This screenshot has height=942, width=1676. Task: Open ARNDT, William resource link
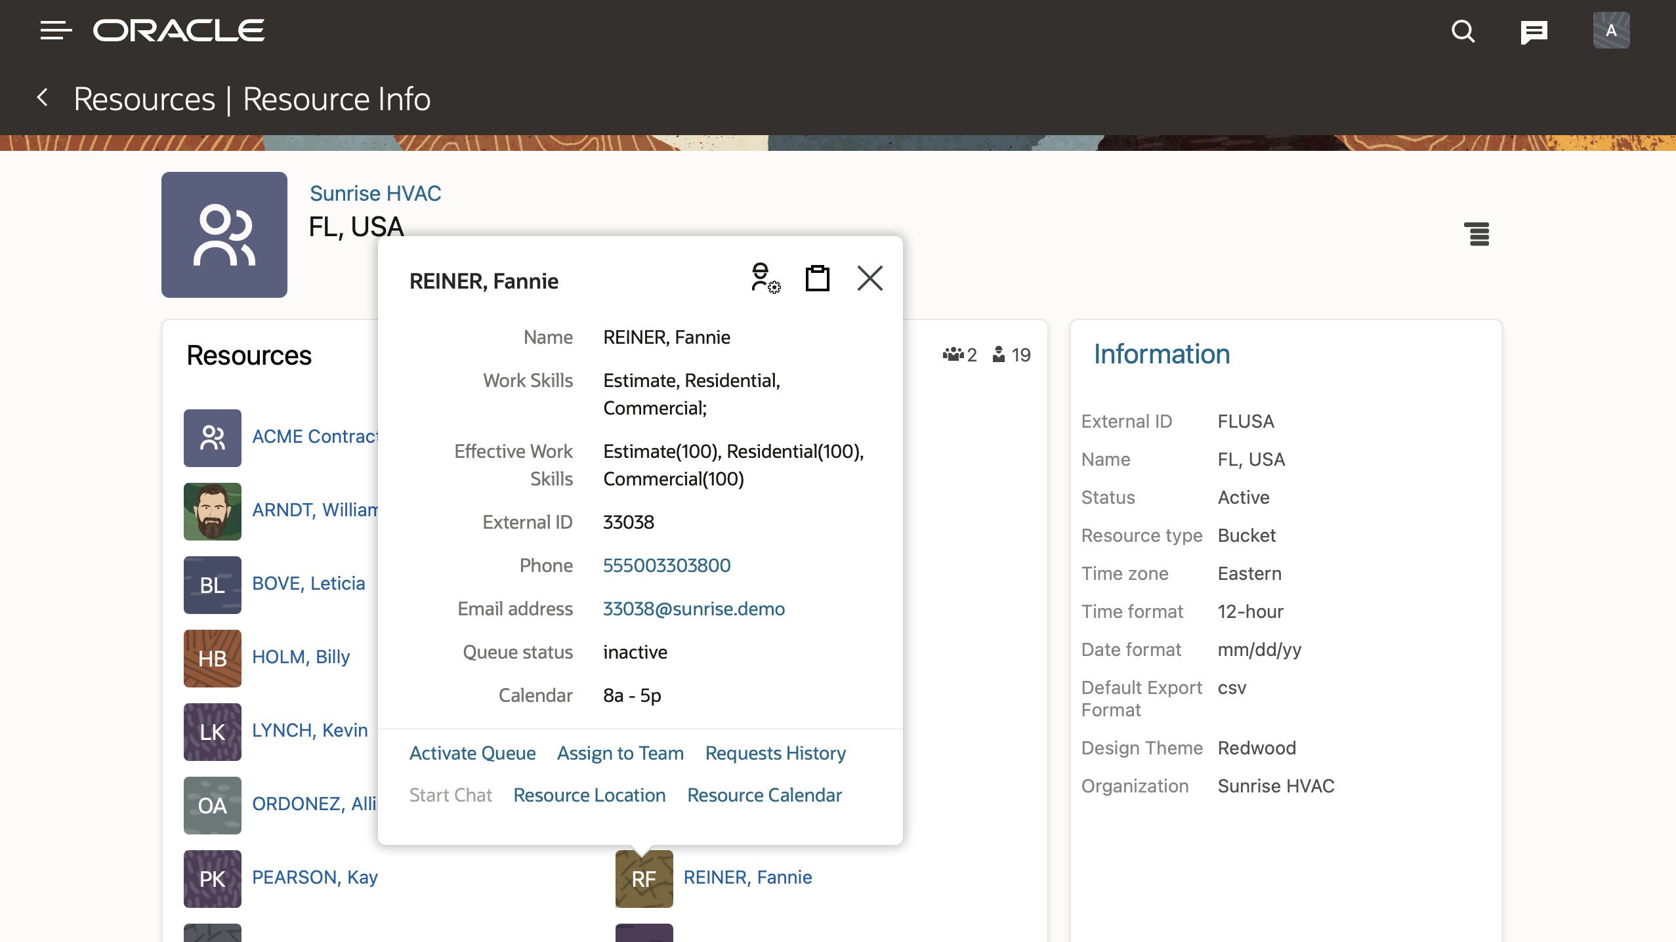(315, 510)
